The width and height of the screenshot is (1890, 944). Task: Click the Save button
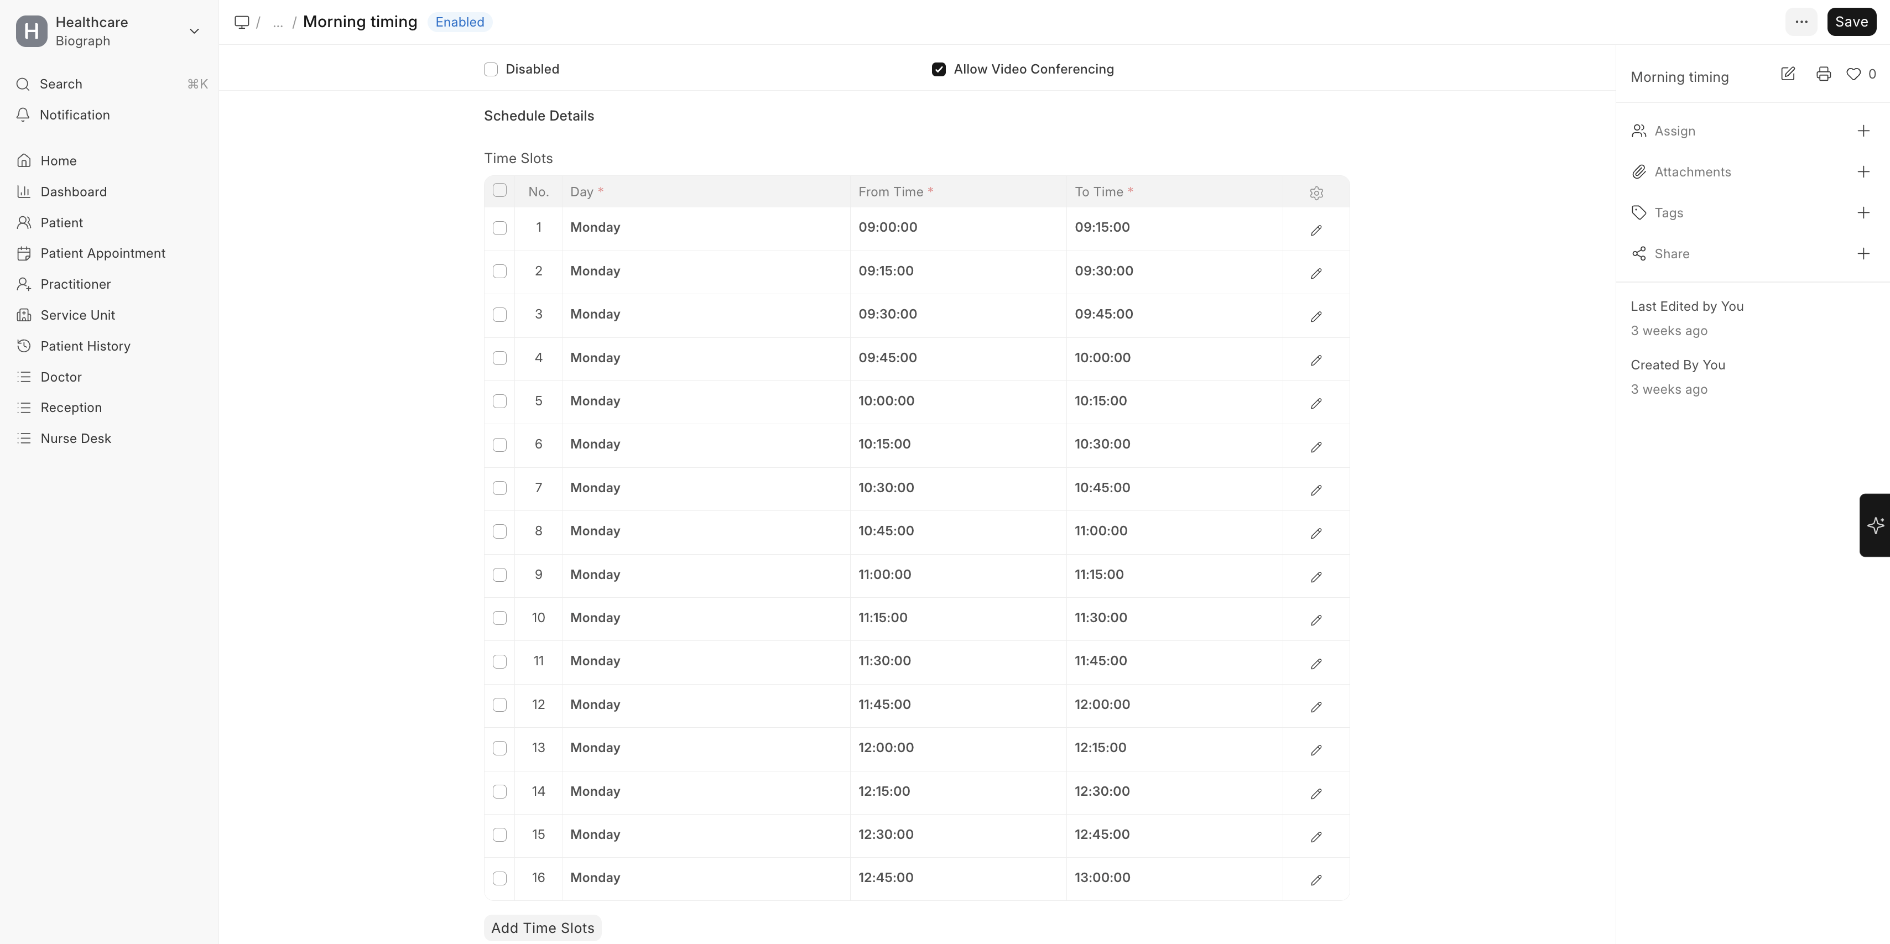pos(1851,22)
